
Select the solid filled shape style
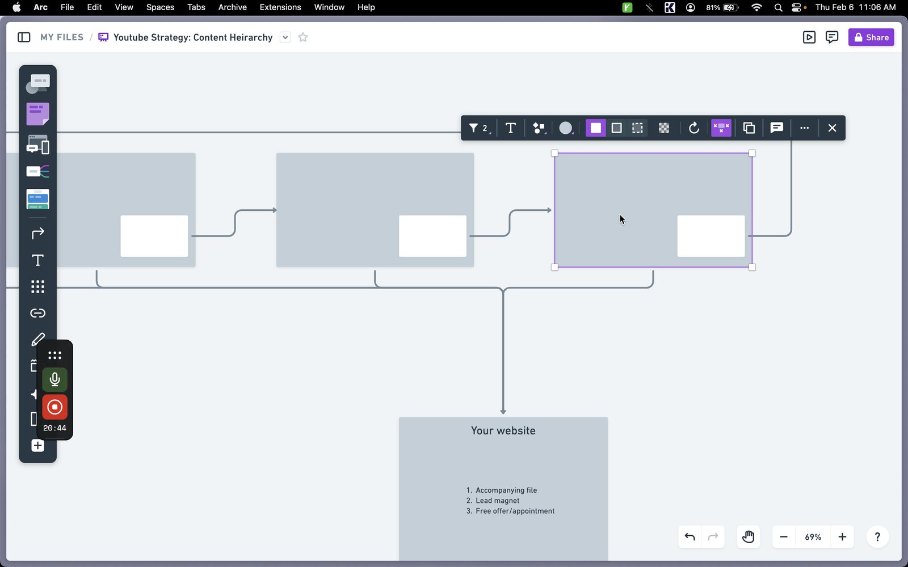click(595, 128)
